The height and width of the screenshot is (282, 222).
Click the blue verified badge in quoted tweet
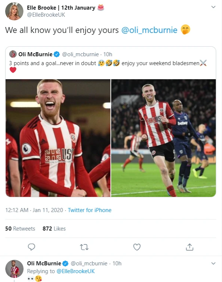coord(57,54)
